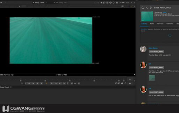Click the frame 40 mark on timeline
Viewport: 179px width, 113px height.
[x=70, y=81]
